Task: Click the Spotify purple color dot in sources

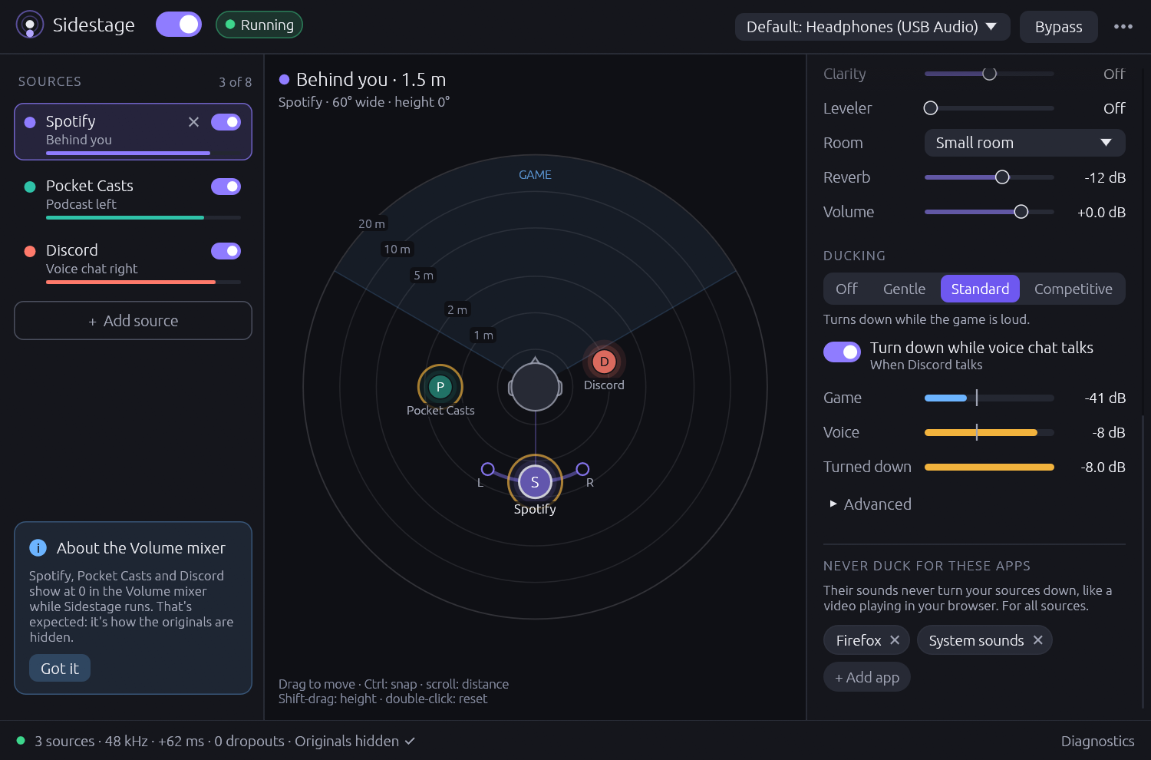Action: 30,122
